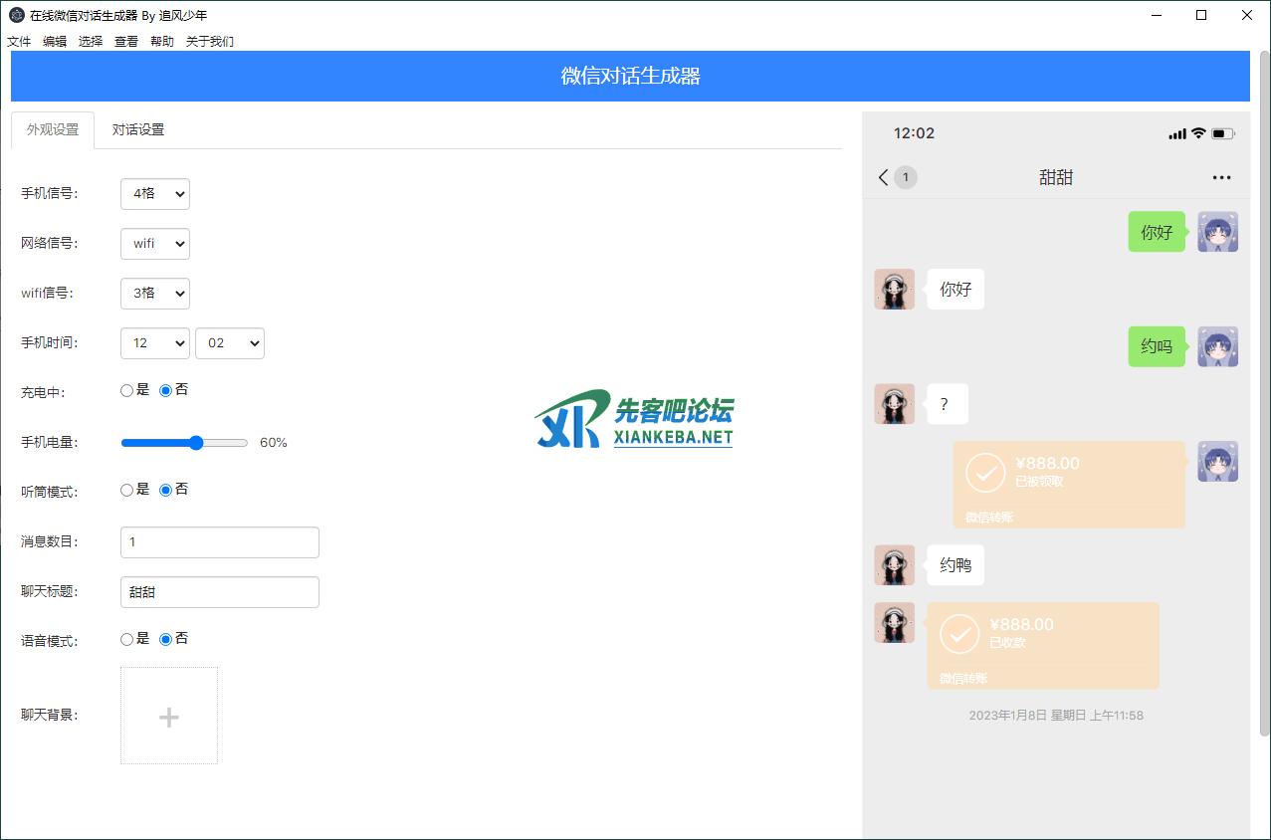The height and width of the screenshot is (840, 1271).
Task: Select 是 for 听筒模式
Action: click(127, 491)
